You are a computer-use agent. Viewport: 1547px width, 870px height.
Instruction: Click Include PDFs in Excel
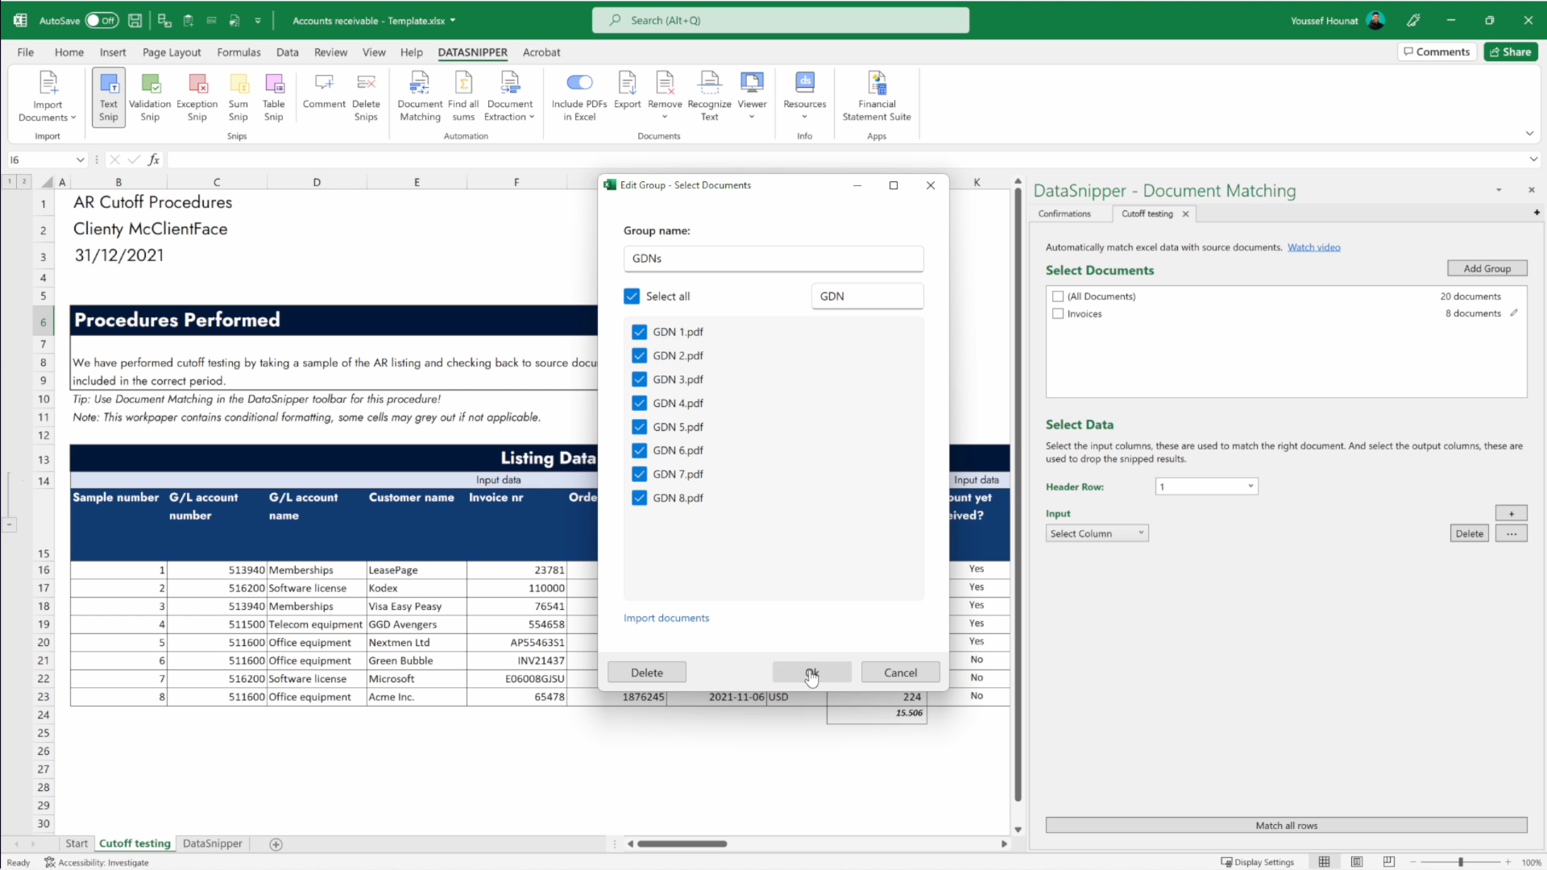pos(579,95)
